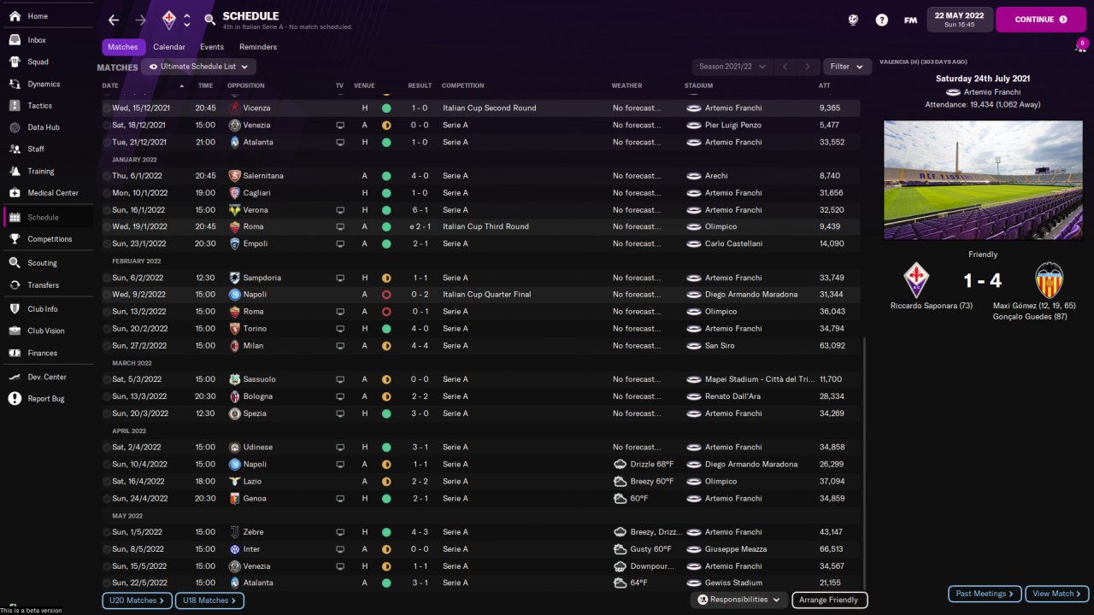1094x615 pixels.
Task: Open the Ultimate Schedule List dropdown
Action: (198, 67)
